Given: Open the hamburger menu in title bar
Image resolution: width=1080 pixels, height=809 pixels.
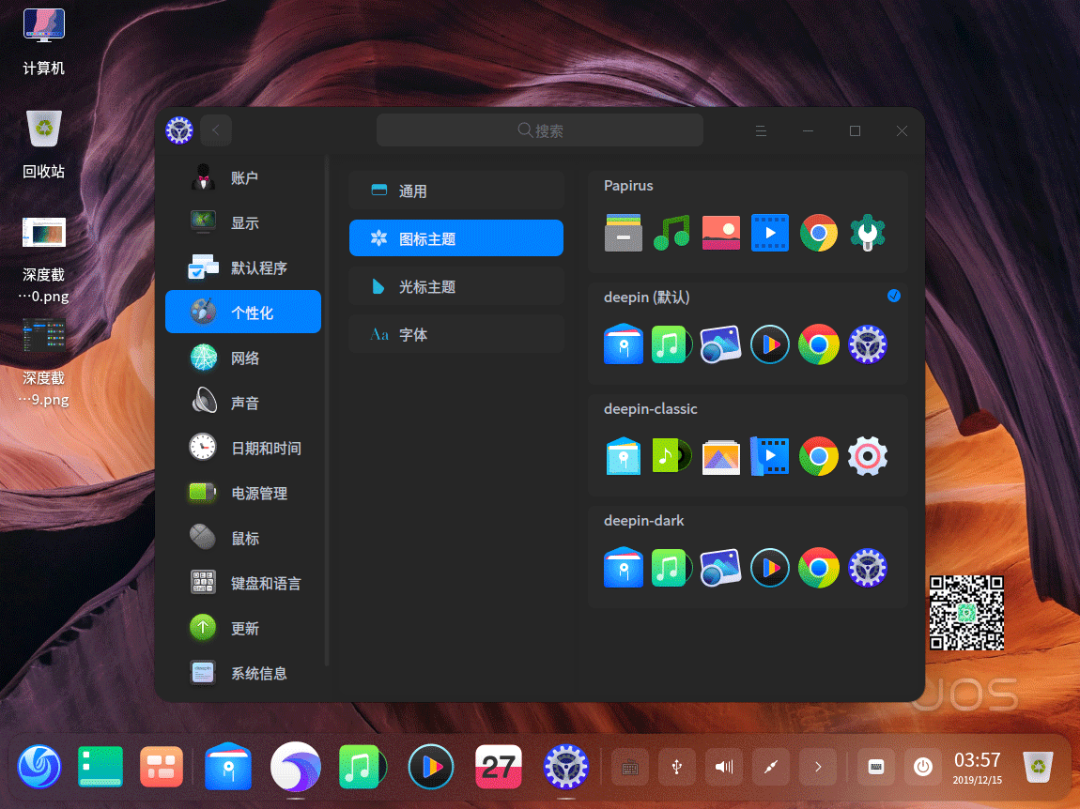Looking at the screenshot, I should pos(762,130).
